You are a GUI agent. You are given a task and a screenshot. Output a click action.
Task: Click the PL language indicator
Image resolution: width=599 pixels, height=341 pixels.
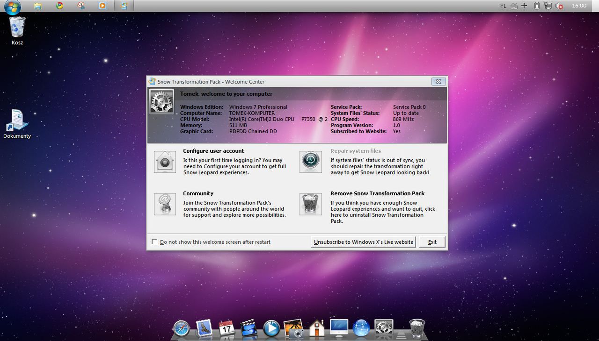(503, 6)
